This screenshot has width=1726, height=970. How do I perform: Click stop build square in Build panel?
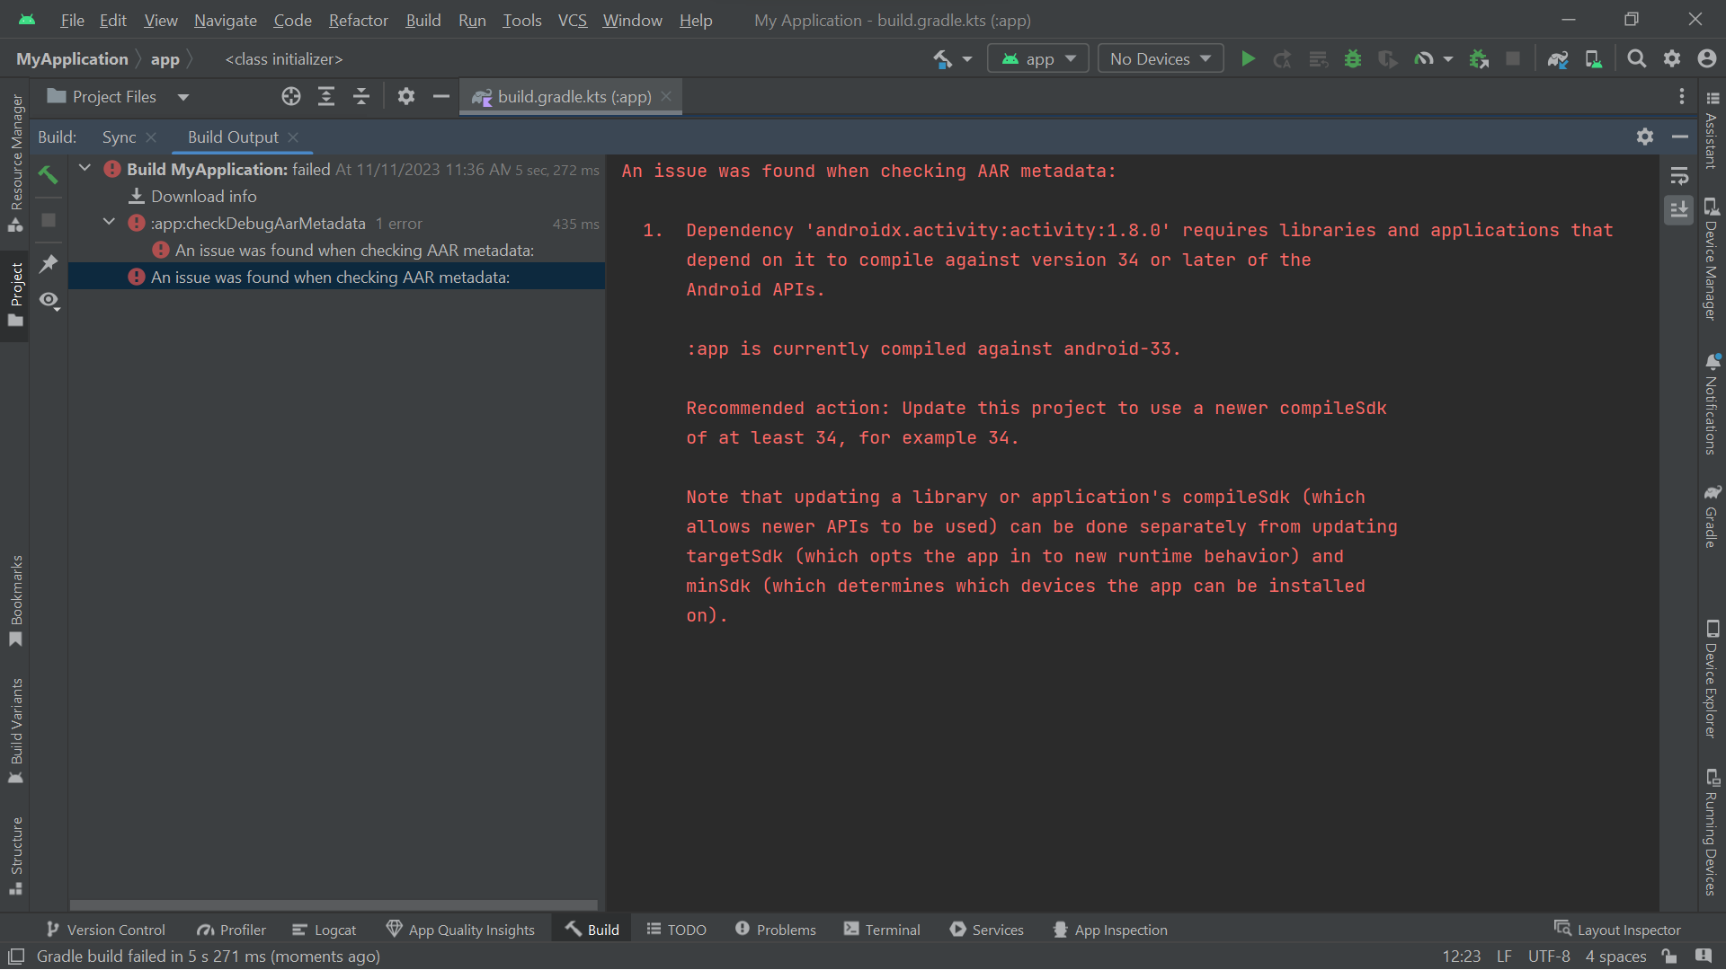point(49,220)
